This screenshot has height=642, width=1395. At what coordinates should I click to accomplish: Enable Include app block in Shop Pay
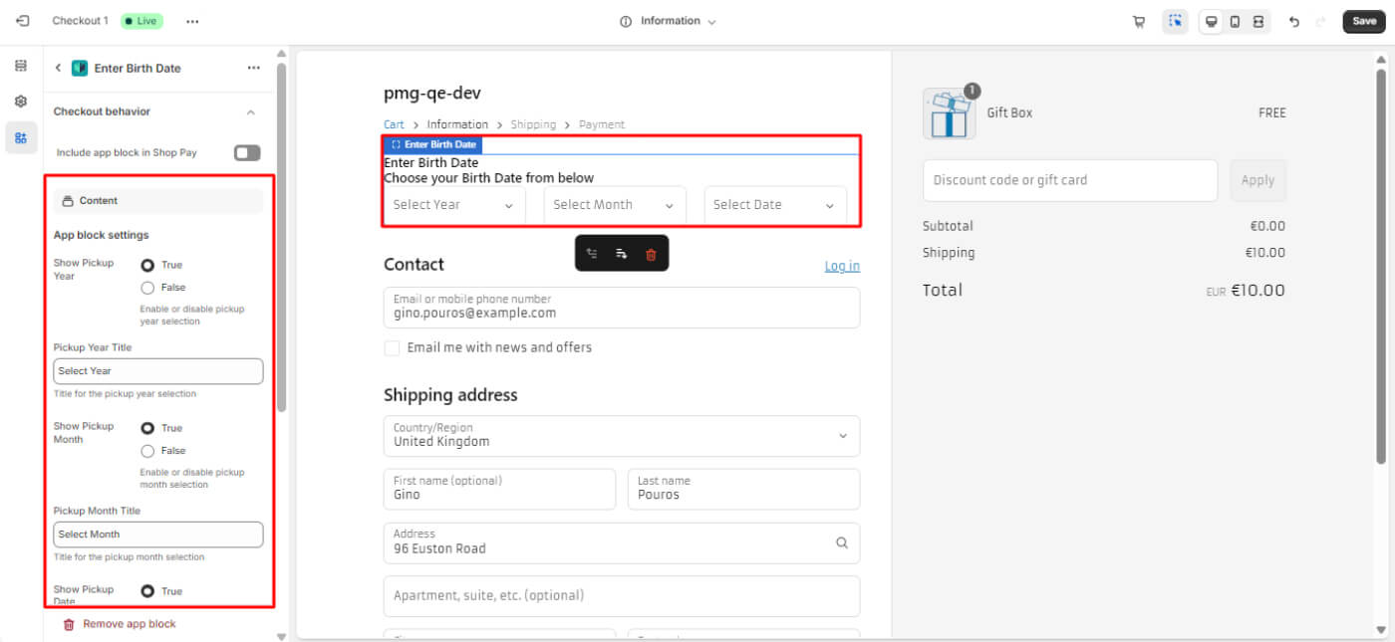(246, 152)
